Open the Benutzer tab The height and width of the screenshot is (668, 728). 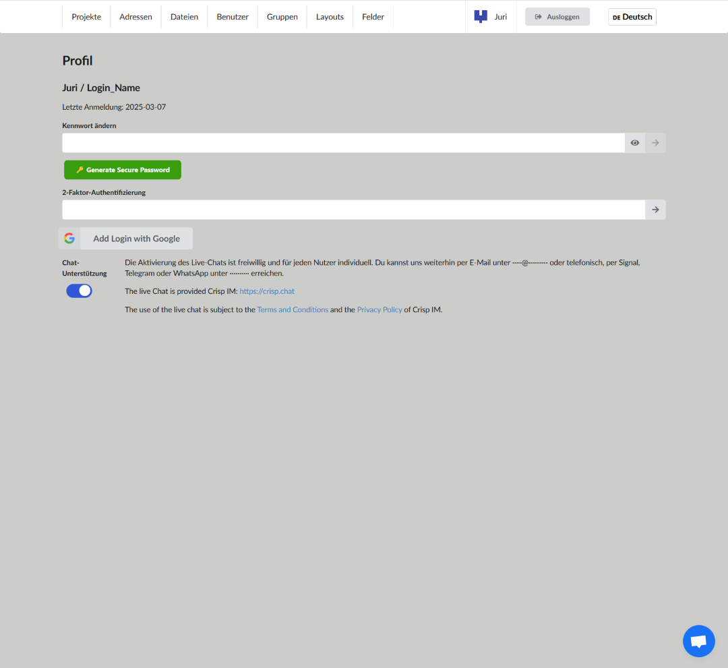pos(232,16)
